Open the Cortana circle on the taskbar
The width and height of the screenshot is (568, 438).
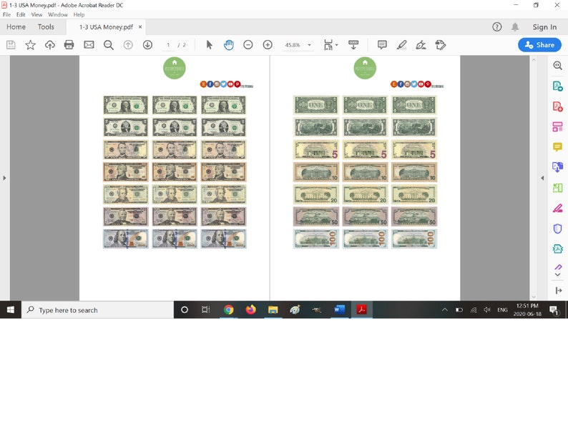(x=185, y=309)
